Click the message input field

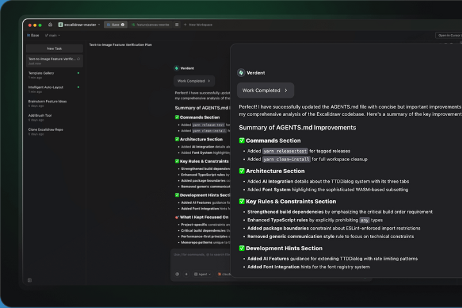pos(201,255)
